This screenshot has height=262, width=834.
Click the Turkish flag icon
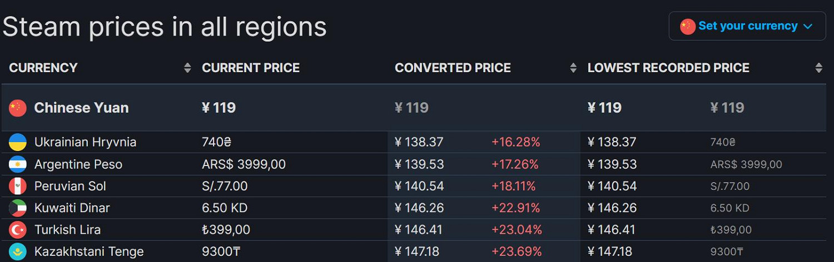click(18, 230)
